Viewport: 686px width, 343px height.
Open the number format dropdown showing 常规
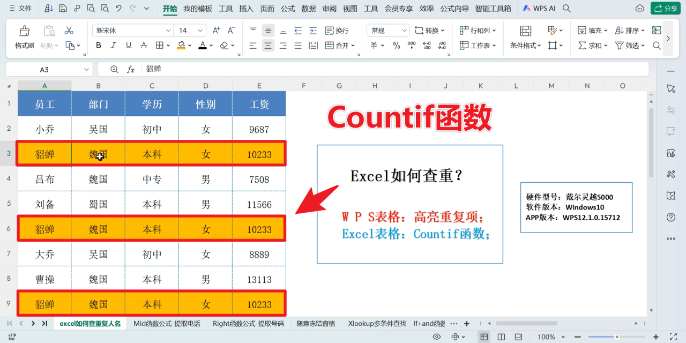coord(404,31)
